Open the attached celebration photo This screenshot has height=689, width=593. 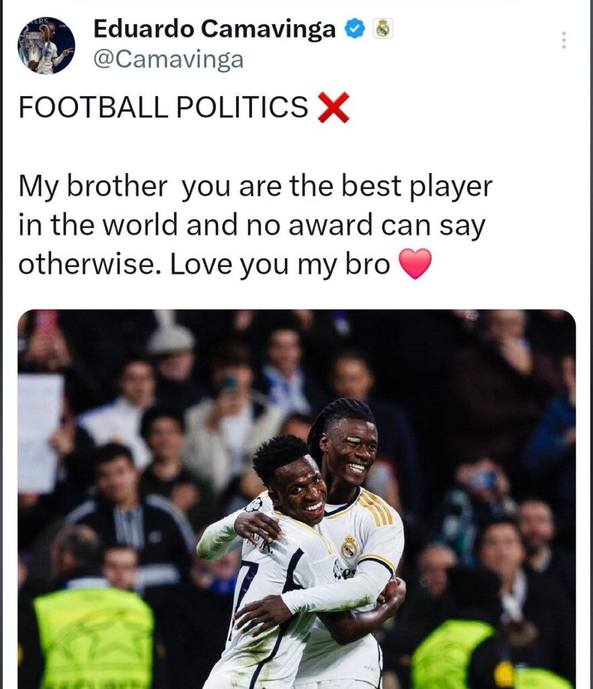pos(296,499)
